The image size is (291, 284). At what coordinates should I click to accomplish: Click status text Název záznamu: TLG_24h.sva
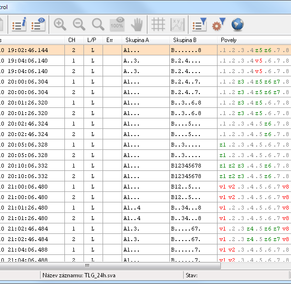pos(79,275)
